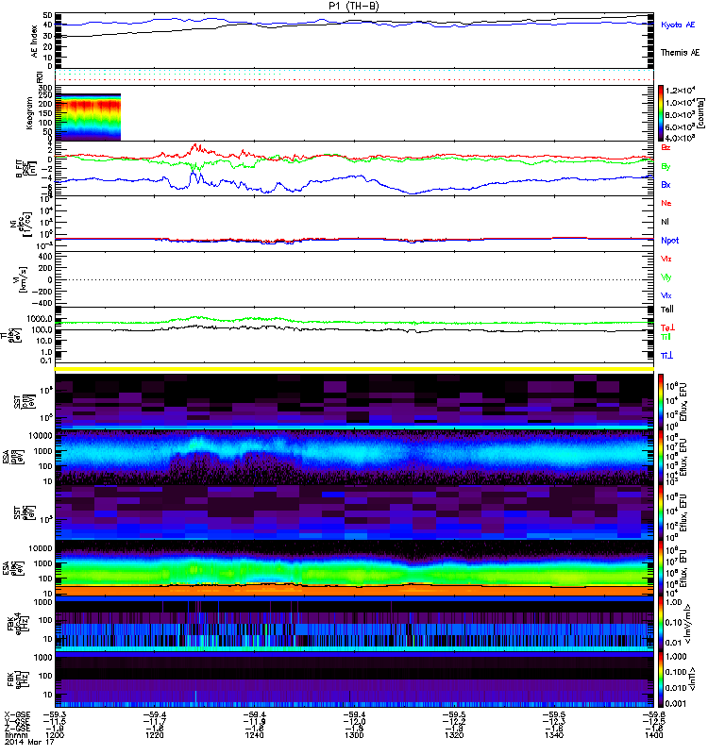This screenshot has width=708, height=755.
Task: Click the blue Npot legend label
Action: point(668,240)
